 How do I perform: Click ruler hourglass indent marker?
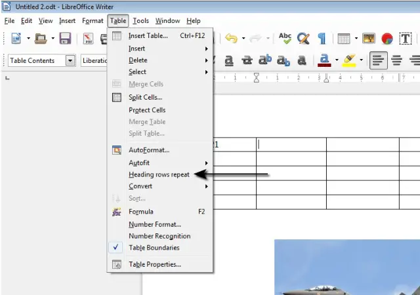pos(257,77)
